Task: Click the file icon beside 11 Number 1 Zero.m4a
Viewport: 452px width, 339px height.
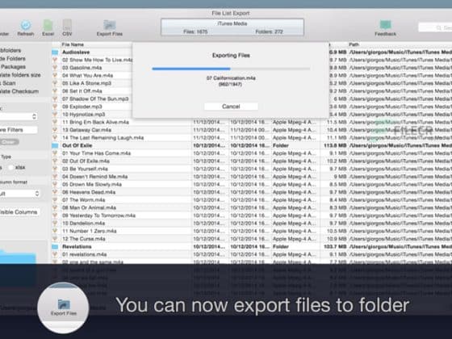Action: point(55,231)
